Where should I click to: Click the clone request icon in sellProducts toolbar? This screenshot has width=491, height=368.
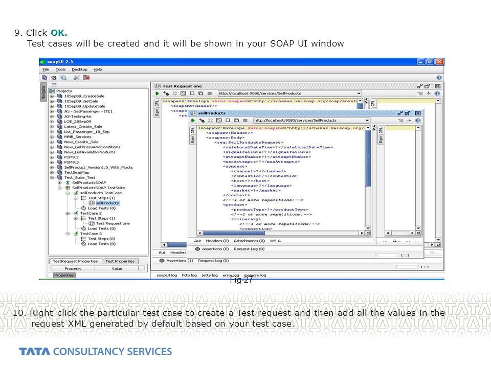pos(236,121)
